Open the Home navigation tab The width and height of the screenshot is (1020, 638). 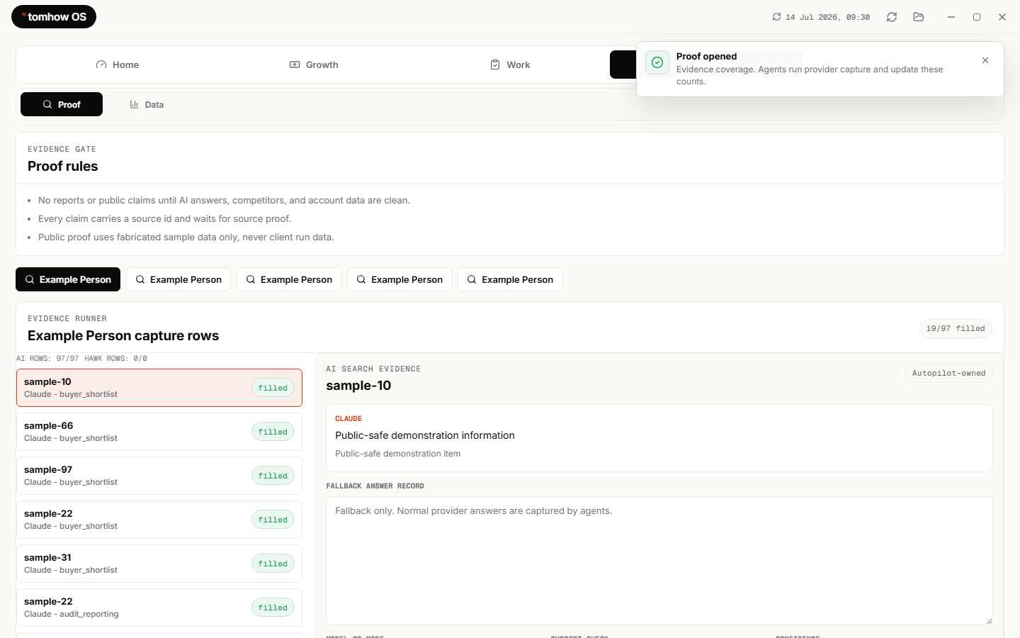coord(118,65)
